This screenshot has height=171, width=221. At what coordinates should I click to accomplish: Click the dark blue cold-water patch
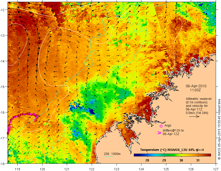(x=92, y=111)
